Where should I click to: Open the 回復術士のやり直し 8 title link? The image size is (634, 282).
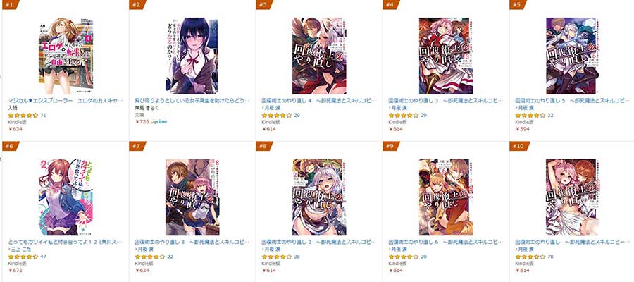pyautogui.click(x=192, y=242)
